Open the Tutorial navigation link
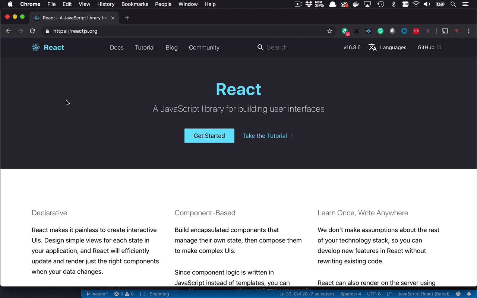477x298 pixels. click(x=145, y=47)
